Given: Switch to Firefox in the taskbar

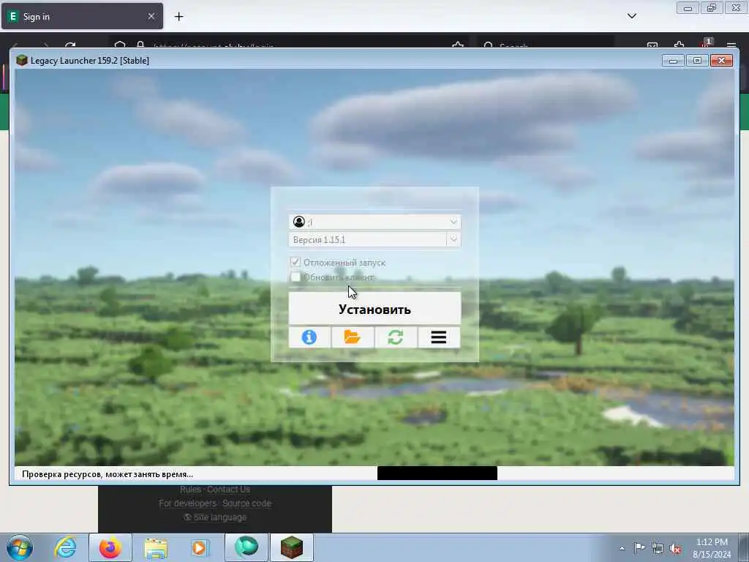Looking at the screenshot, I should (110, 547).
